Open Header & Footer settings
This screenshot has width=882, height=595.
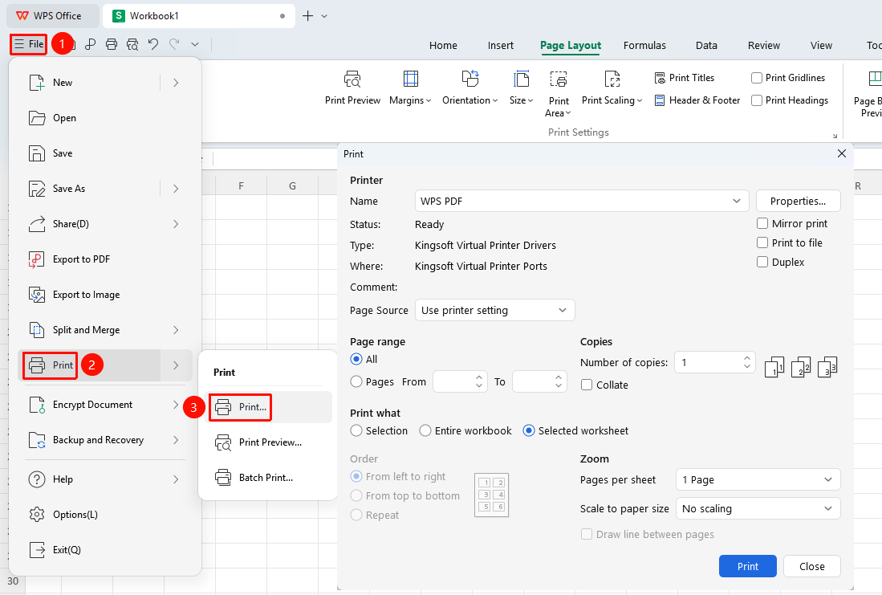point(697,100)
